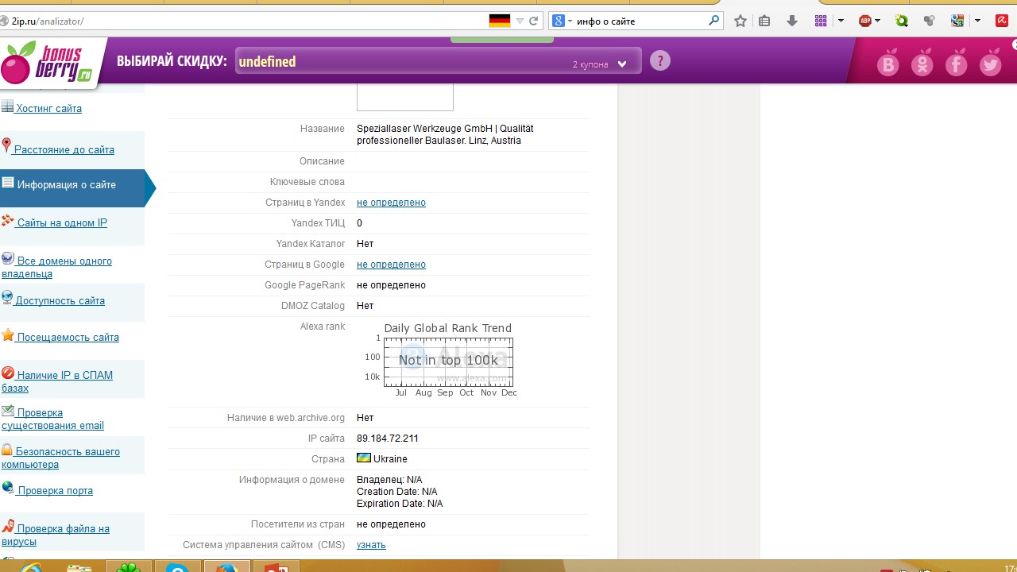Click the red antivirus toolbar icon

click(1003, 21)
